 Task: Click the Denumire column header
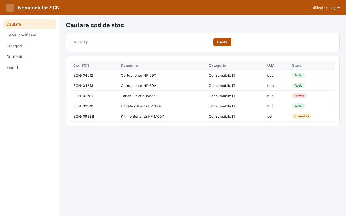click(129, 65)
